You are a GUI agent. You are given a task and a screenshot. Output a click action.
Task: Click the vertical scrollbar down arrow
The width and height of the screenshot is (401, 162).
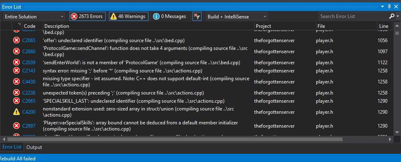click(x=397, y=132)
